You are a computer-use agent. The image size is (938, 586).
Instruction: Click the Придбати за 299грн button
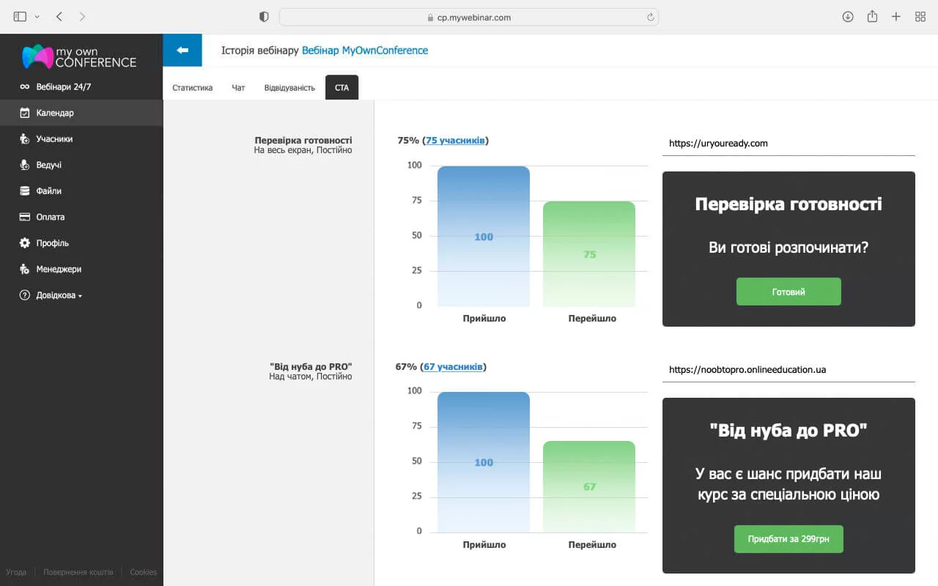tap(789, 539)
